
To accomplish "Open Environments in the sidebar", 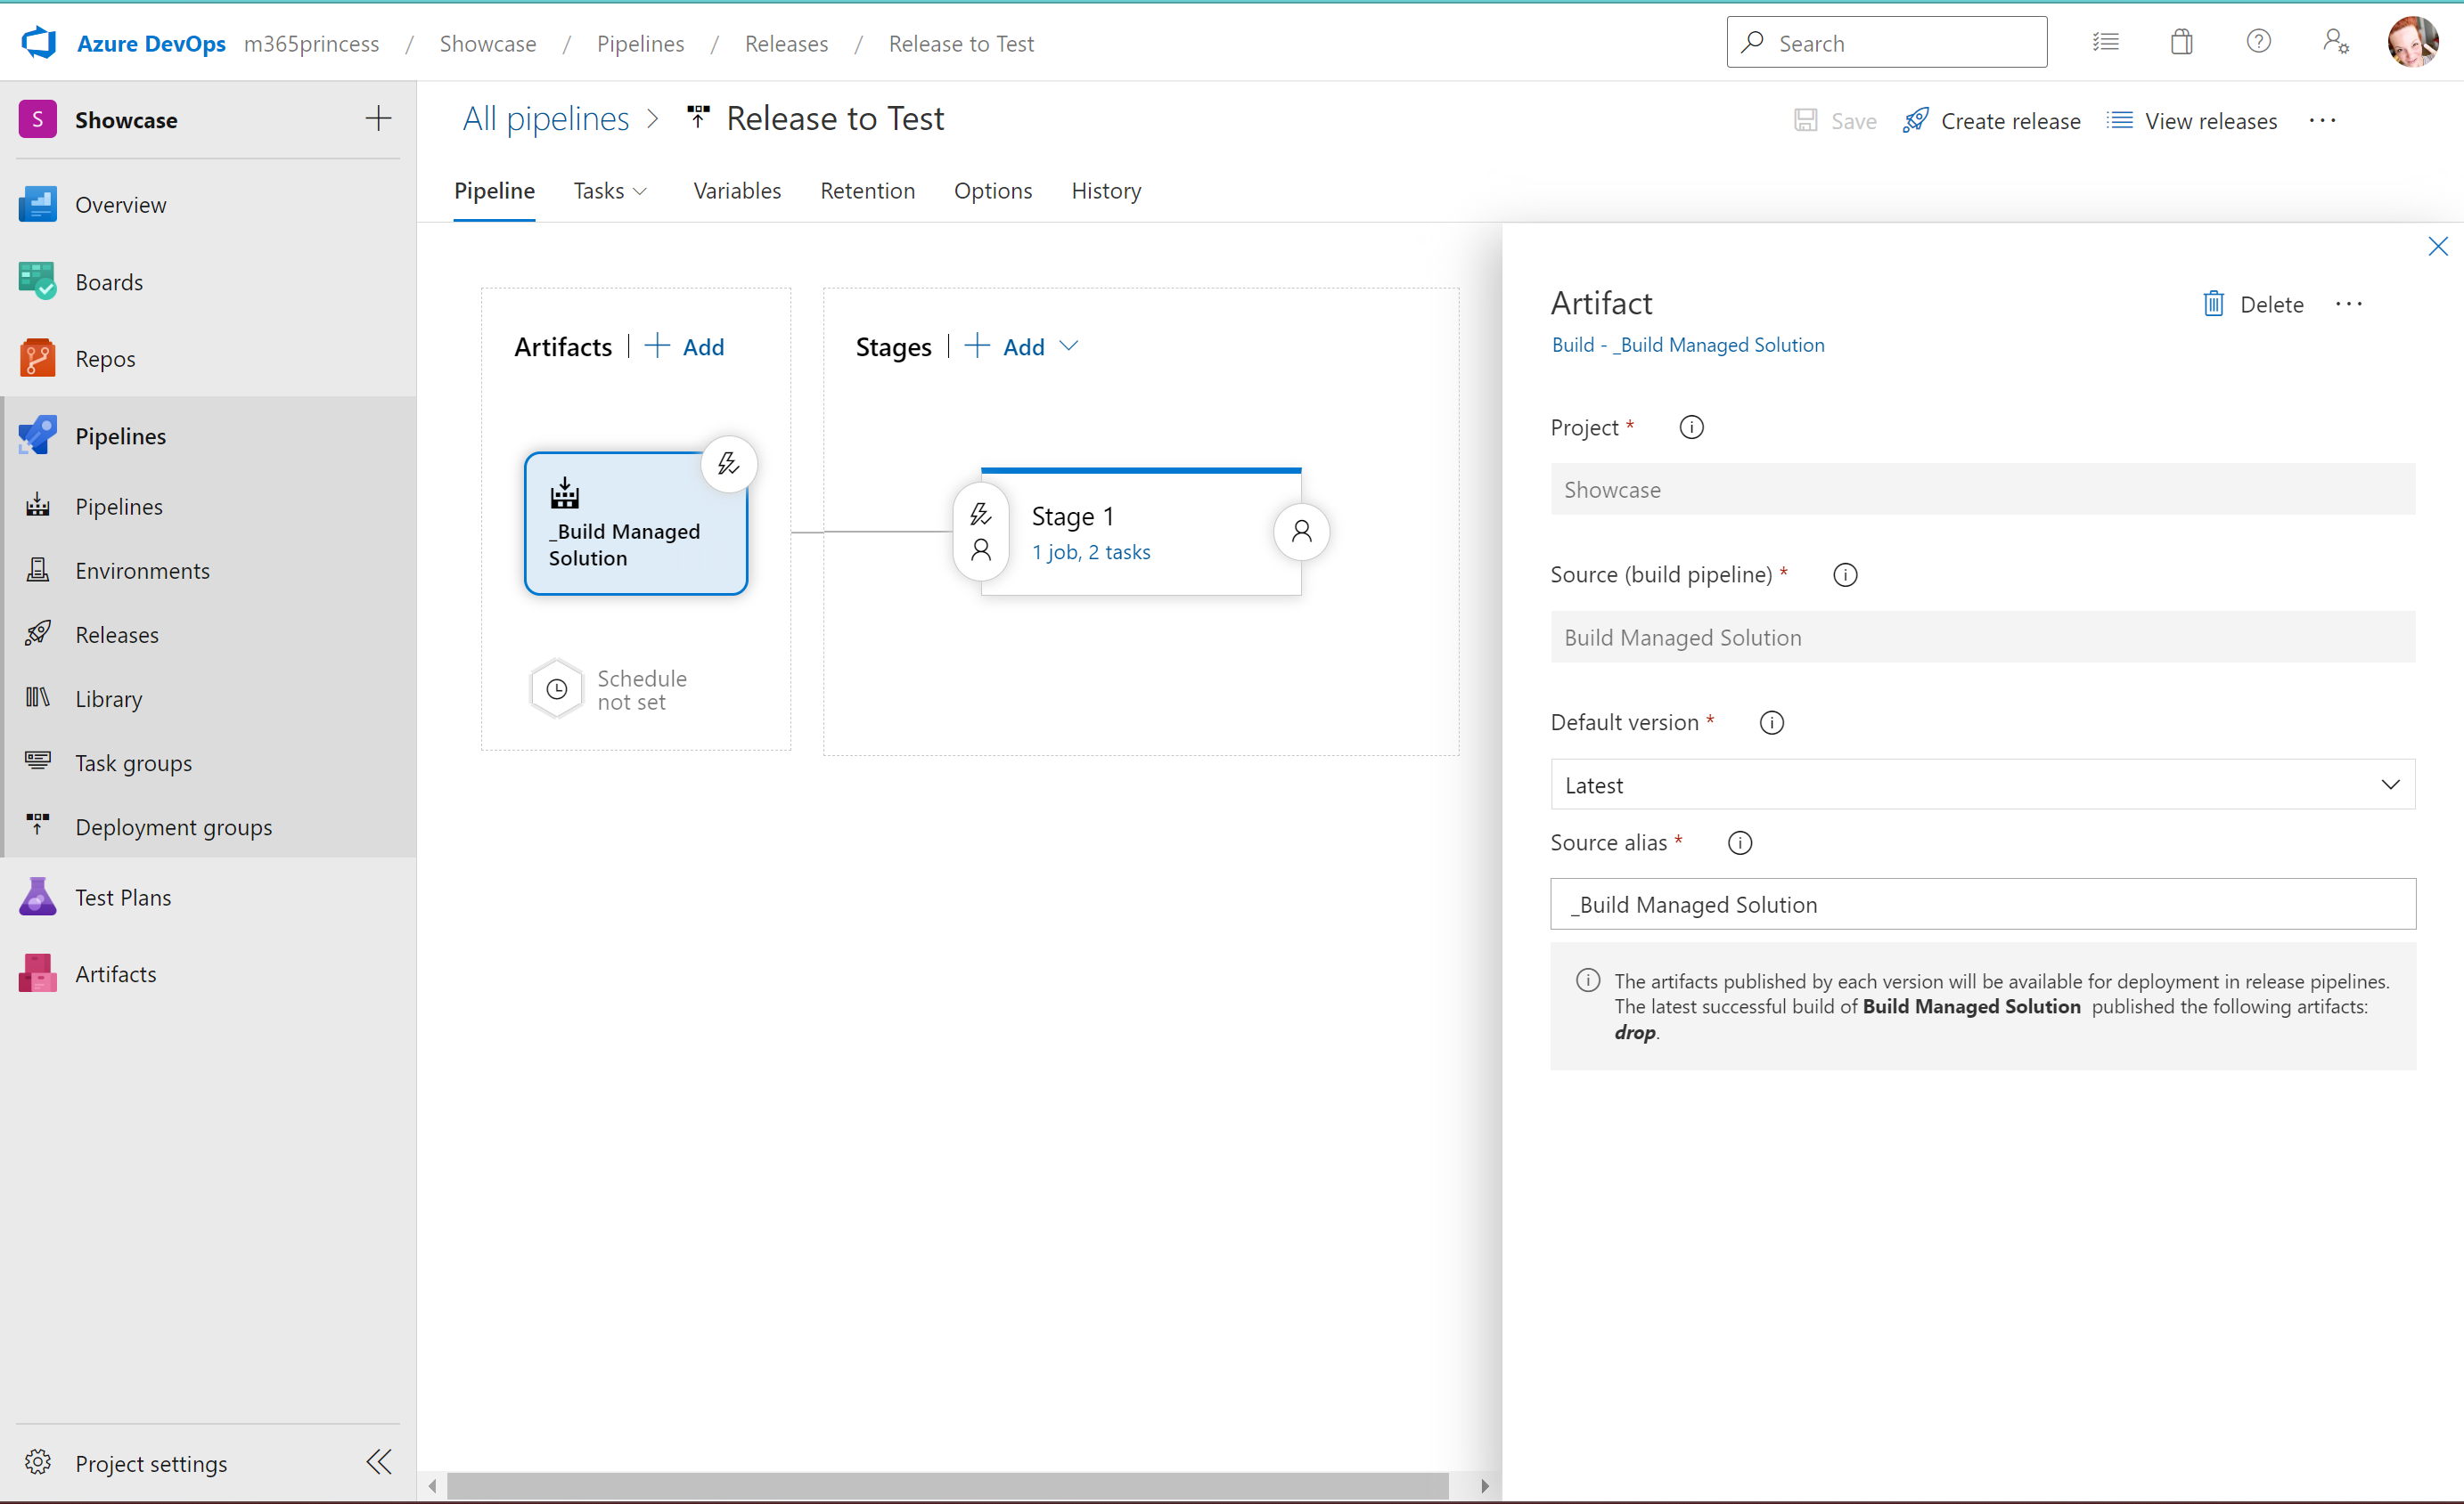I will point(208,571).
